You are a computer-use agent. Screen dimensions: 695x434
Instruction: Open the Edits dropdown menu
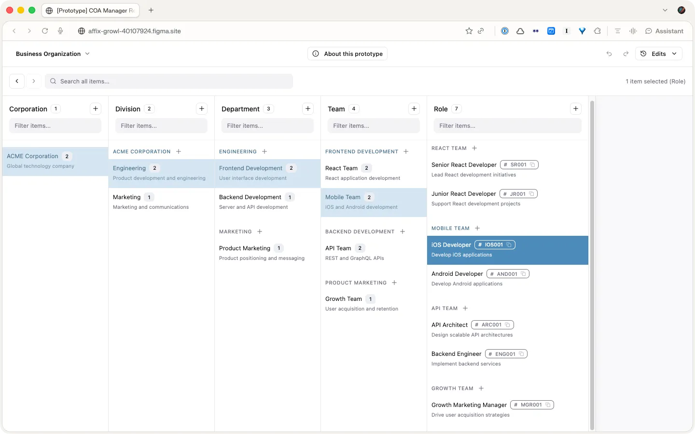(x=659, y=54)
